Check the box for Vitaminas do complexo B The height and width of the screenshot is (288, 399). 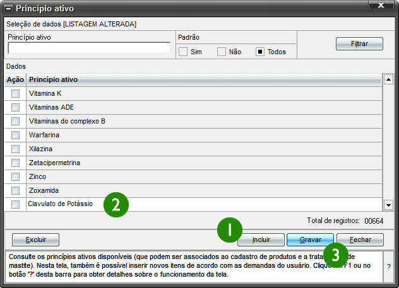tap(15, 121)
